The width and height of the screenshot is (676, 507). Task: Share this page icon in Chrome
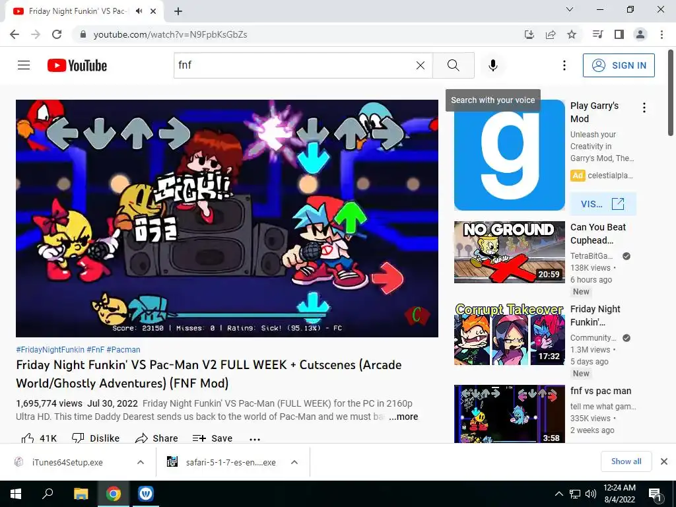(x=551, y=34)
